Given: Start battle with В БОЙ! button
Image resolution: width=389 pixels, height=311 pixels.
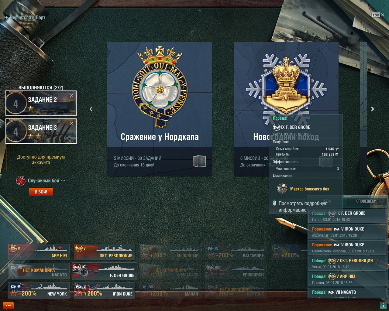Looking at the screenshot, I should point(41,192).
